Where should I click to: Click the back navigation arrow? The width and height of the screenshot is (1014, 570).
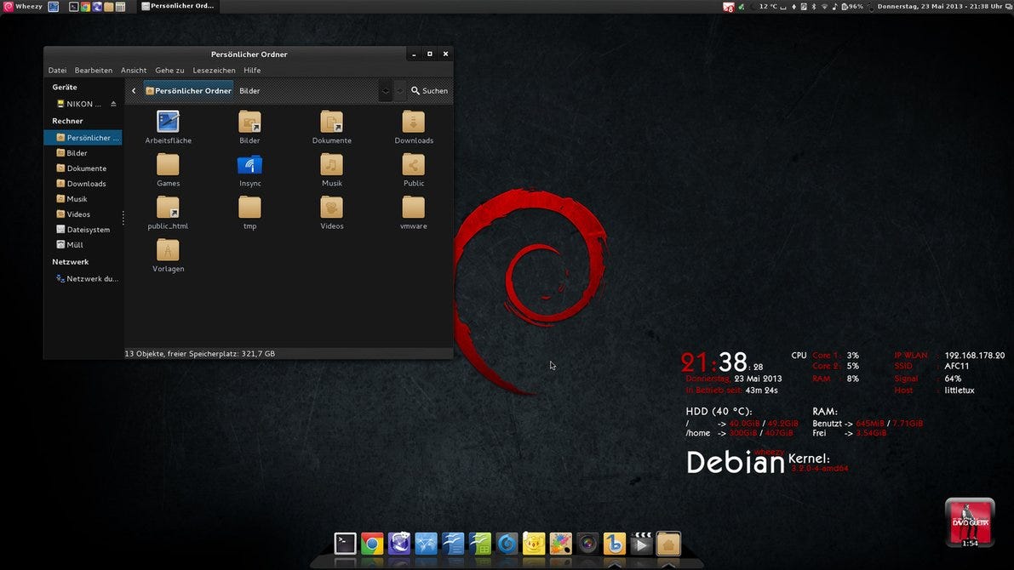coord(134,90)
